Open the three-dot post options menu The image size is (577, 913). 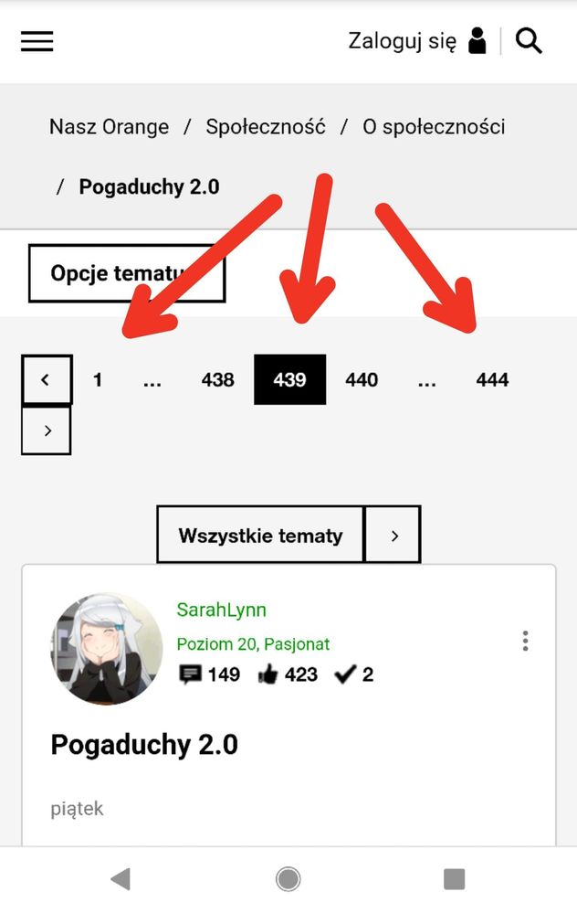point(525,641)
